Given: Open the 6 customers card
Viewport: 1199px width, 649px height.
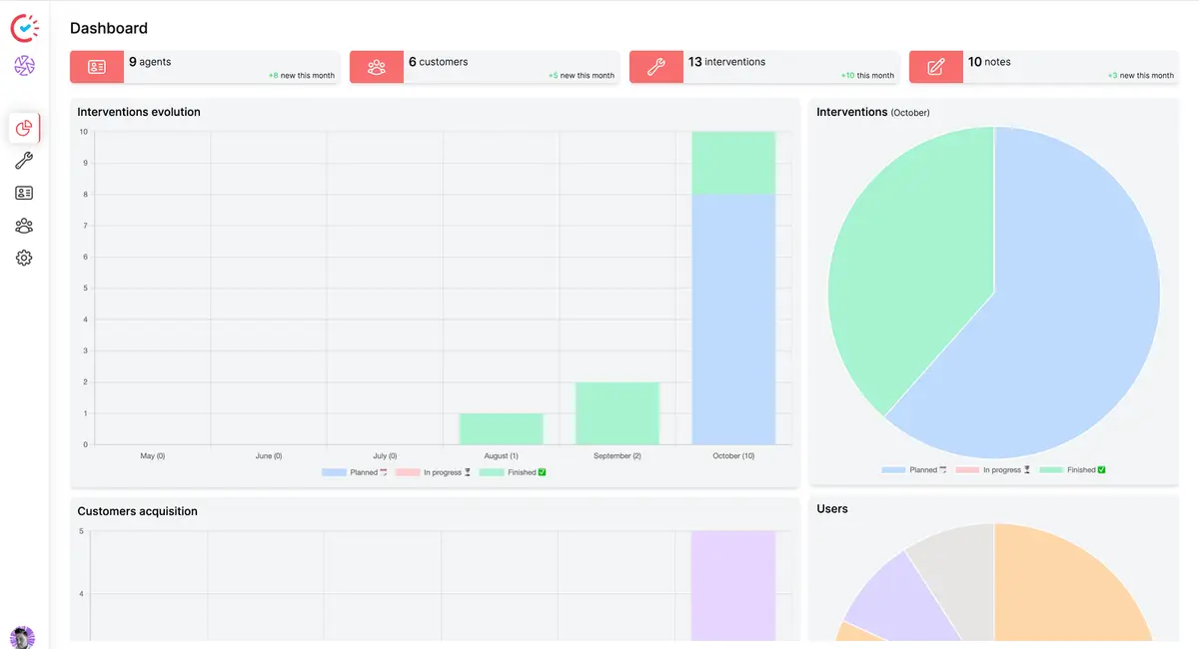Looking at the screenshot, I should pos(485,67).
